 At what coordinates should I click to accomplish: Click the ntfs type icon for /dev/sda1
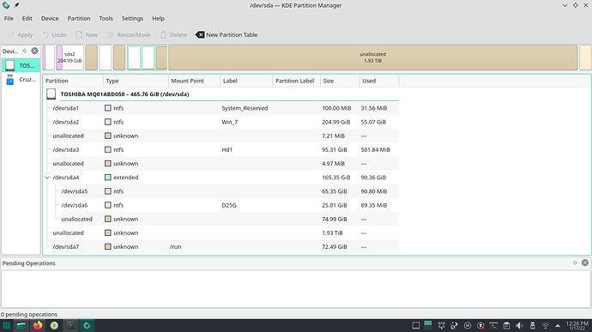point(108,108)
